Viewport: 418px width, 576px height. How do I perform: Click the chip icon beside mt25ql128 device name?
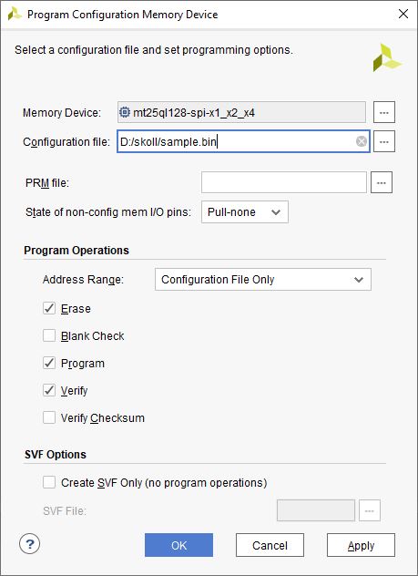125,112
